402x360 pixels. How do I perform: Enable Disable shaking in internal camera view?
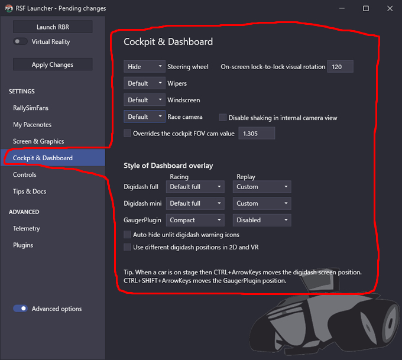(222, 118)
